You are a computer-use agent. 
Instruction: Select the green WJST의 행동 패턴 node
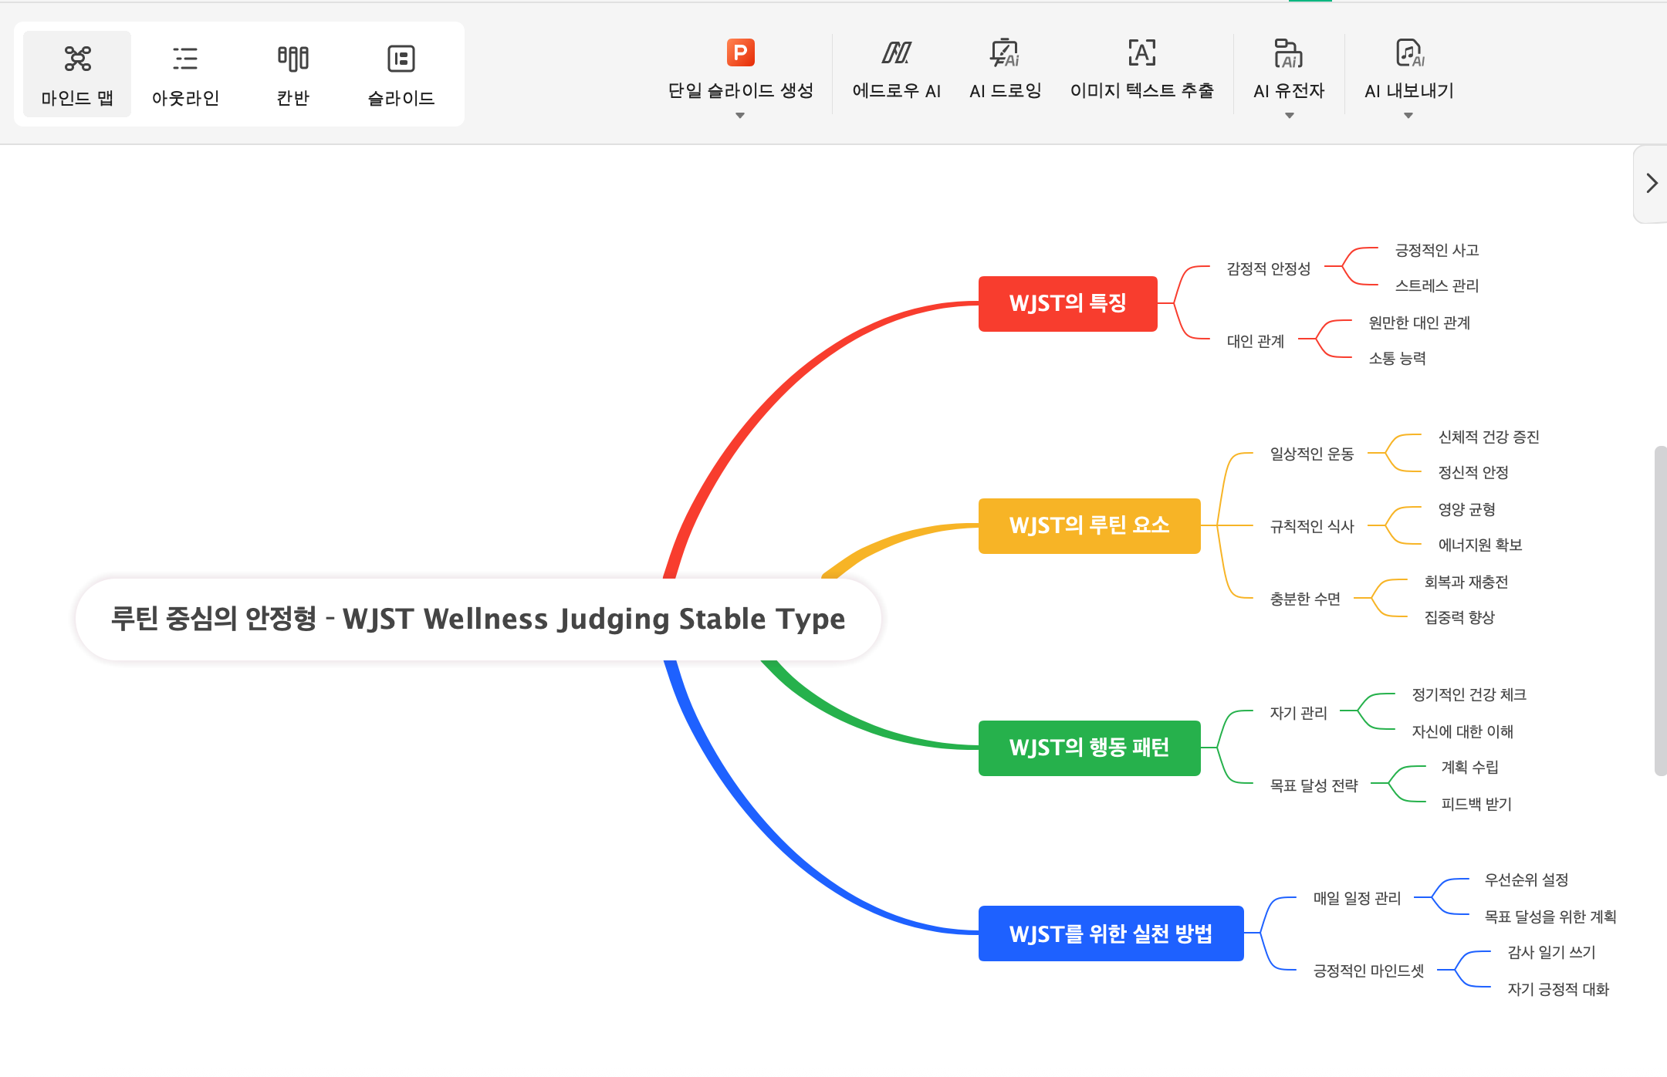pos(1090,748)
